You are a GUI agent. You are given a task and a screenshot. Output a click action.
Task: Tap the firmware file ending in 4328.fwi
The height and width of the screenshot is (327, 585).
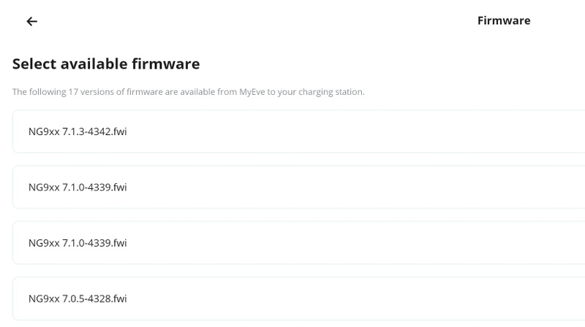tap(78, 298)
